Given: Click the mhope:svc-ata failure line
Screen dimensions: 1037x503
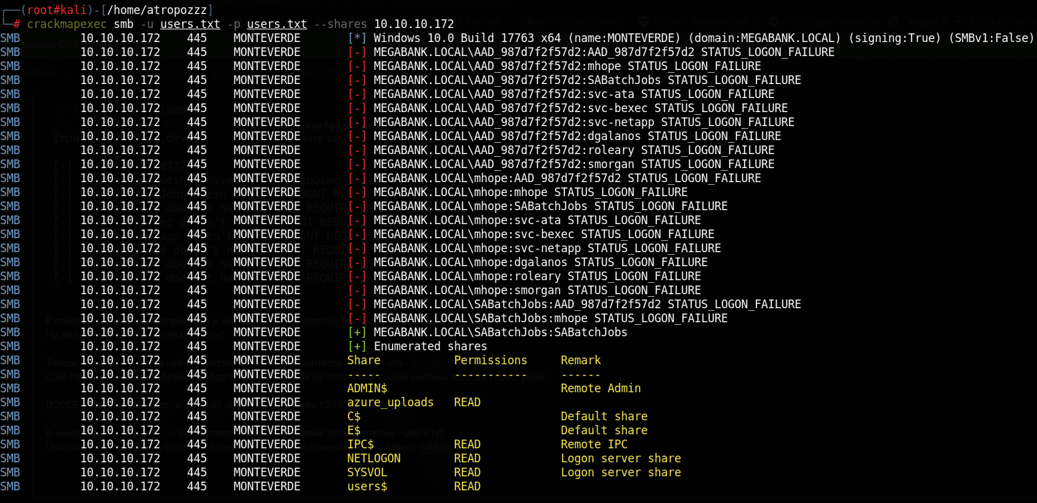Looking at the screenshot, I should [x=538, y=220].
